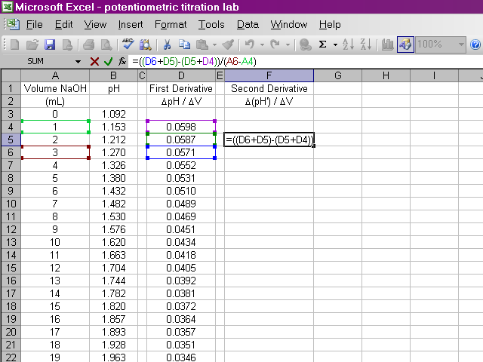Toggle the Drawing toolbar icon

tap(405, 45)
